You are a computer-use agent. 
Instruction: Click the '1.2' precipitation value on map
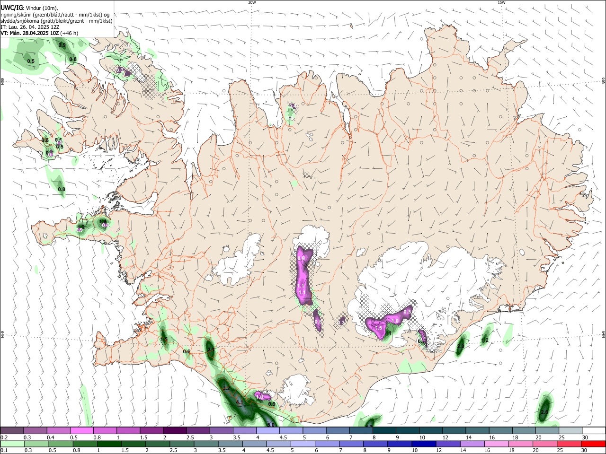(x=485, y=340)
